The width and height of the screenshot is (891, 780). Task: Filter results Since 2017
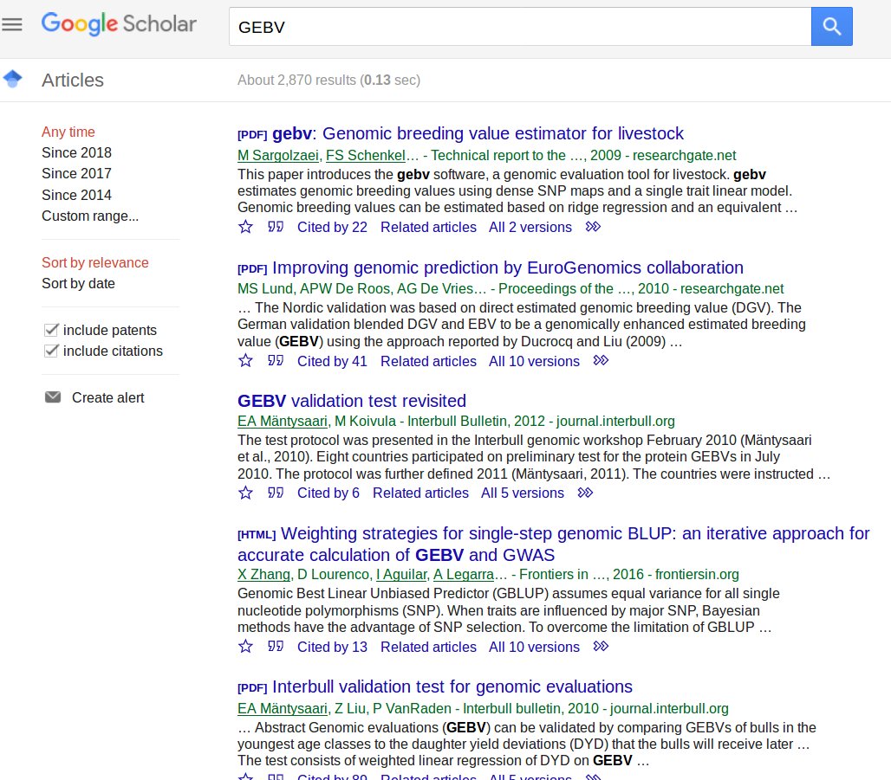tap(77, 173)
